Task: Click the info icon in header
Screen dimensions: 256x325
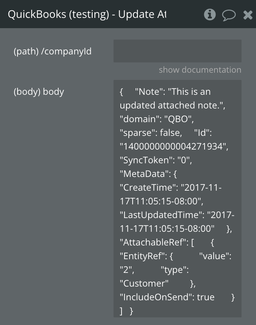Action: tap(210, 15)
